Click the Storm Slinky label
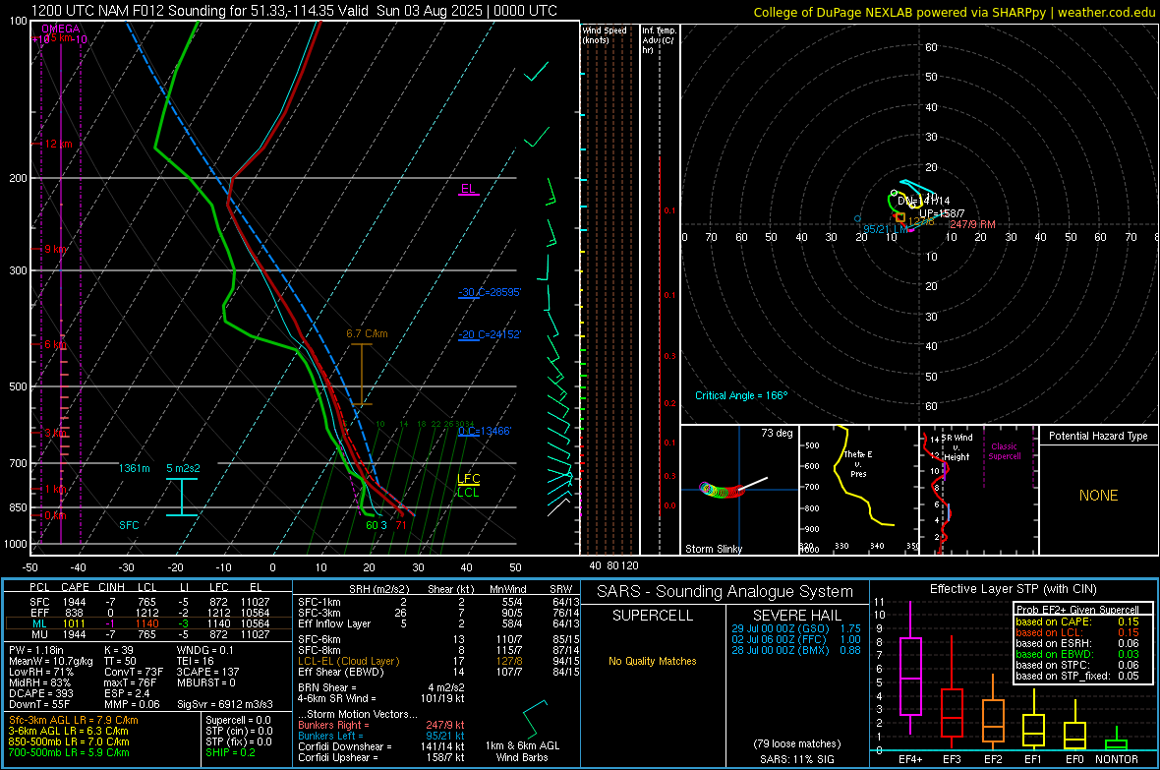The image size is (1160, 770). (x=714, y=549)
